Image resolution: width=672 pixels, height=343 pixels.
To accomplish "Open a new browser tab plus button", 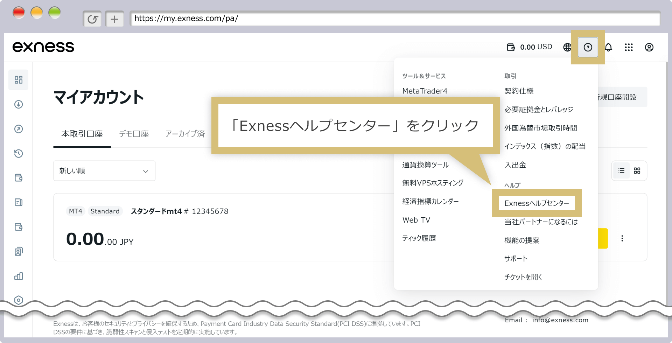I will click(x=114, y=19).
